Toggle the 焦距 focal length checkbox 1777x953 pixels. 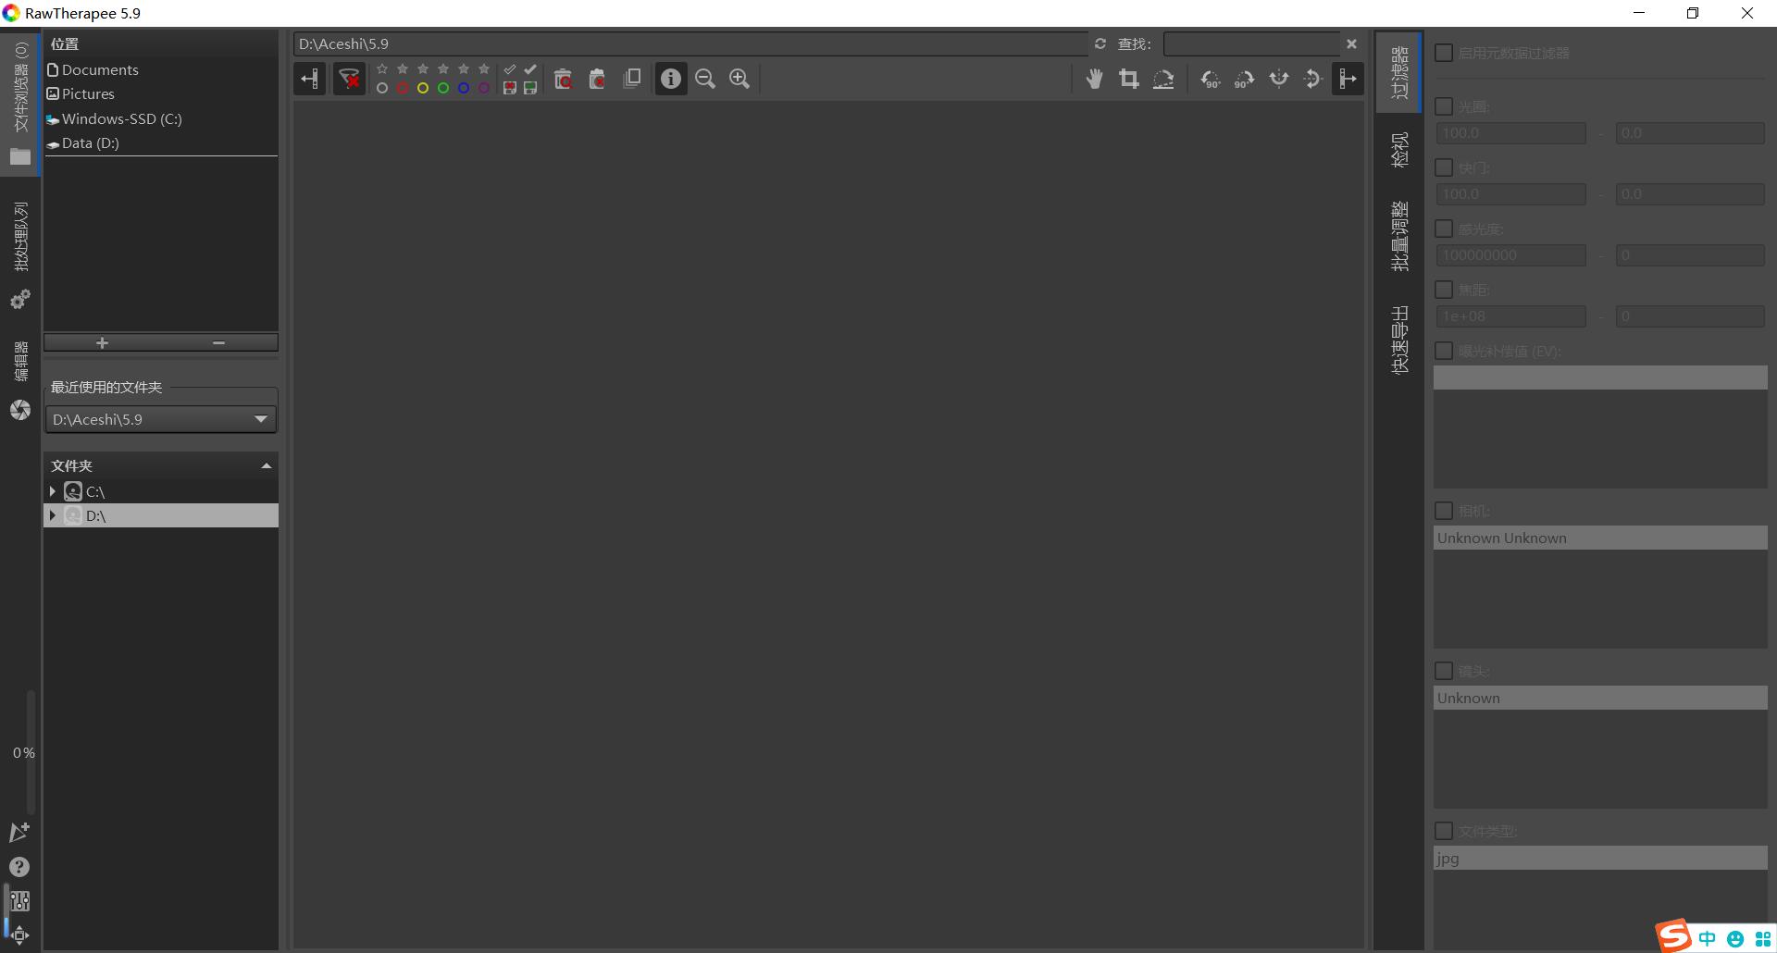tap(1443, 290)
